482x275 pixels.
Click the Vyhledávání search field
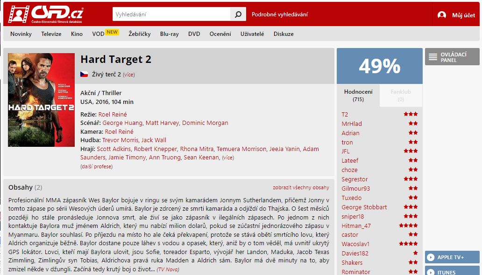click(171, 14)
